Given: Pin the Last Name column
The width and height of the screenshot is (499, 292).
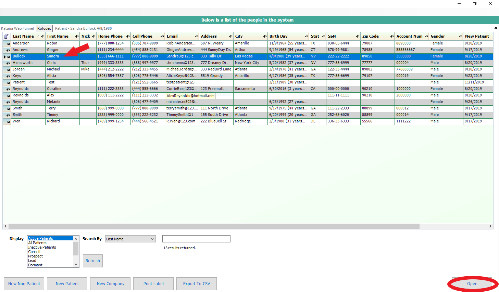Looking at the screenshot, I should [x=42, y=36].
